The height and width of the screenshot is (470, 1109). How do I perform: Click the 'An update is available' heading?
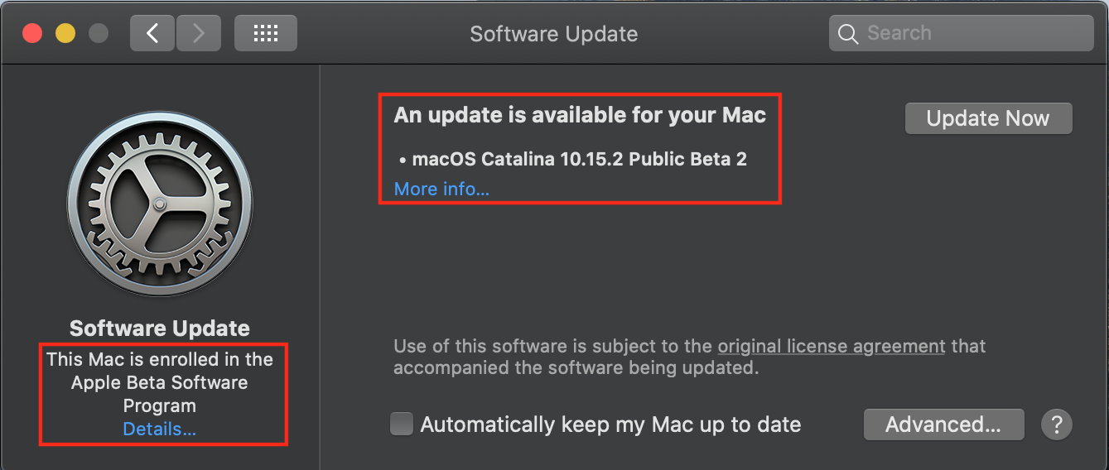coord(580,115)
